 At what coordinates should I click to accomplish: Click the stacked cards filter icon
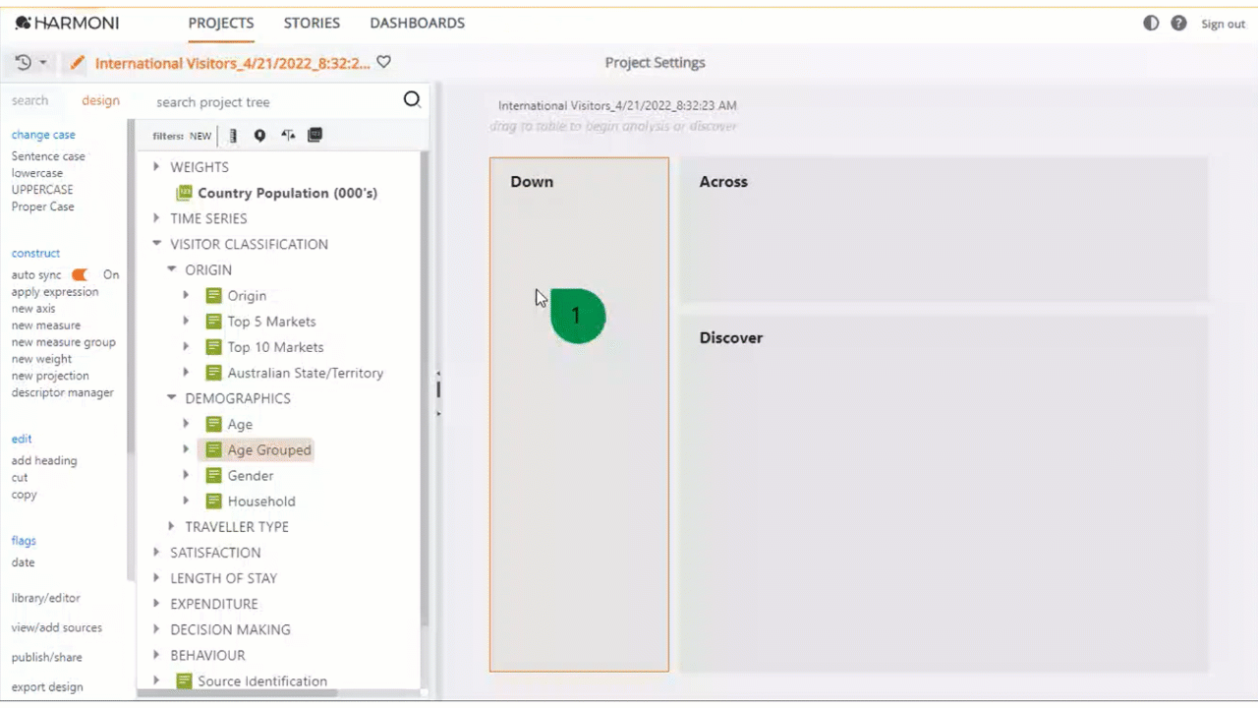[314, 136]
